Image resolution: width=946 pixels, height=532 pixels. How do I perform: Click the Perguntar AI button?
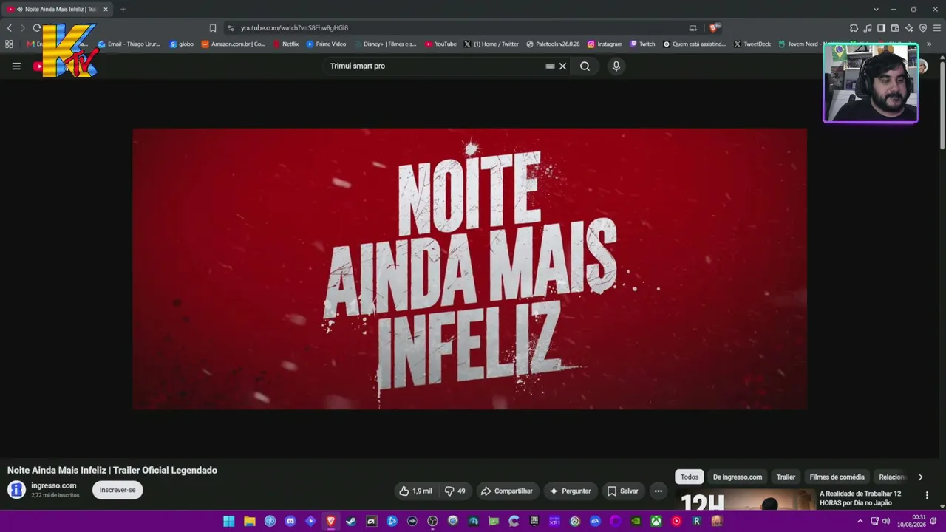pos(570,491)
